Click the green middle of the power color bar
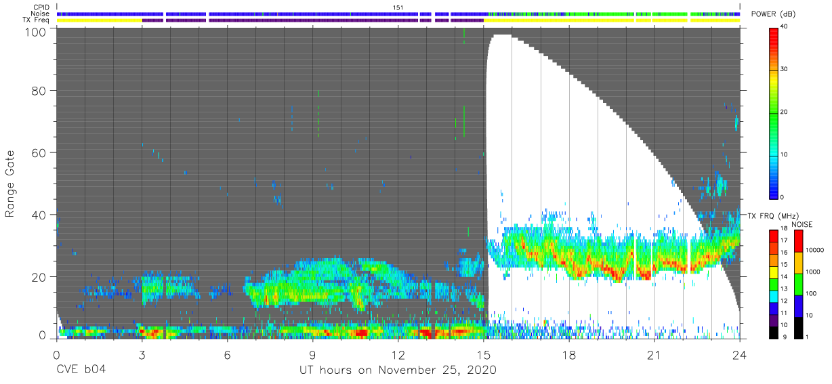Viewport: 832px width, 384px height. pyautogui.click(x=774, y=112)
